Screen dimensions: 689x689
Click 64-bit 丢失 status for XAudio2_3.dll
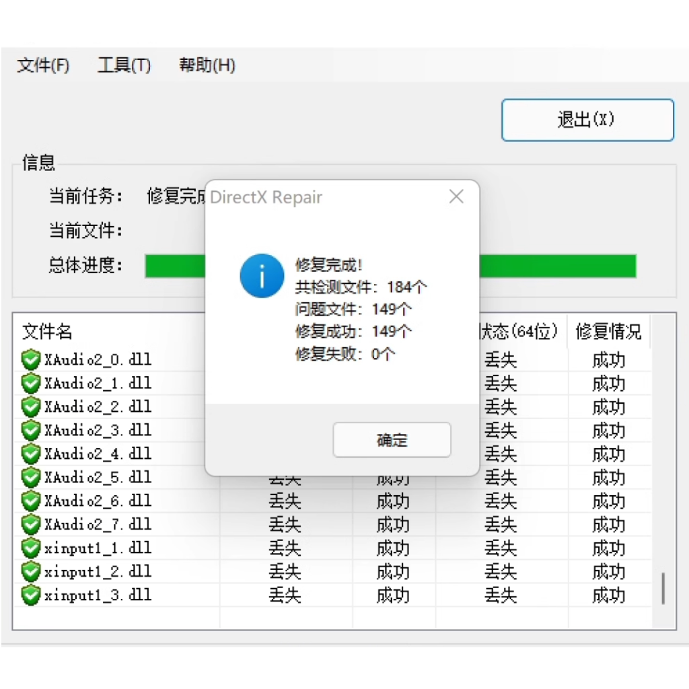(x=501, y=431)
